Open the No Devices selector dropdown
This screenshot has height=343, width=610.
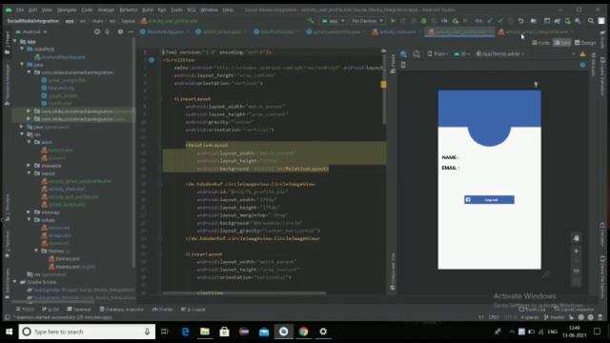click(367, 21)
